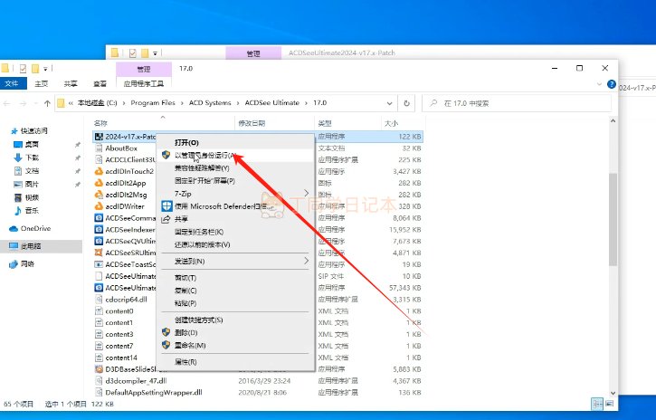The height and width of the screenshot is (420, 656).
Task: Click the Microsoft Defender shield icon
Action: click(166, 206)
